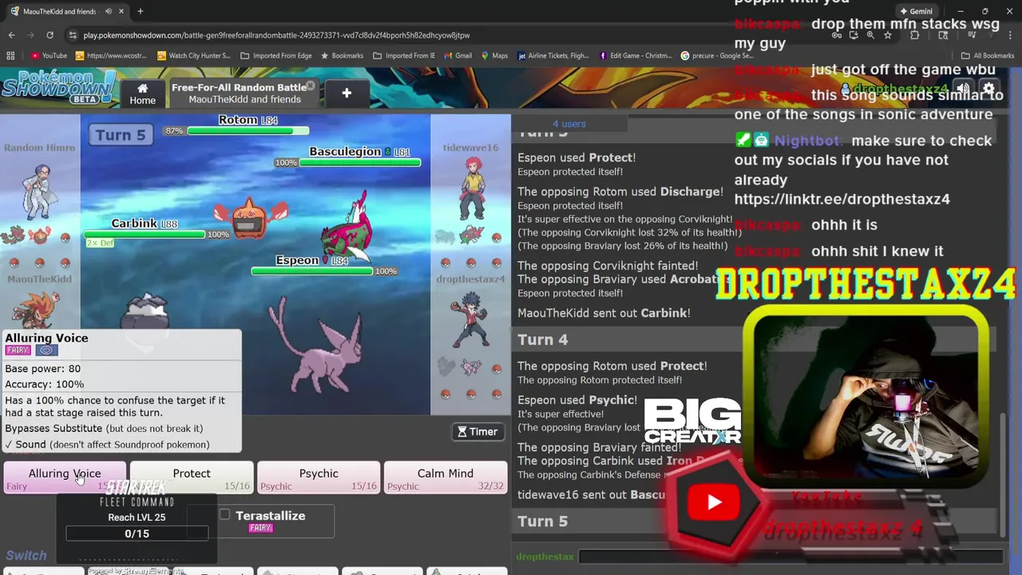
Task: Bookmark this page with the star icon
Action: pos(887,35)
